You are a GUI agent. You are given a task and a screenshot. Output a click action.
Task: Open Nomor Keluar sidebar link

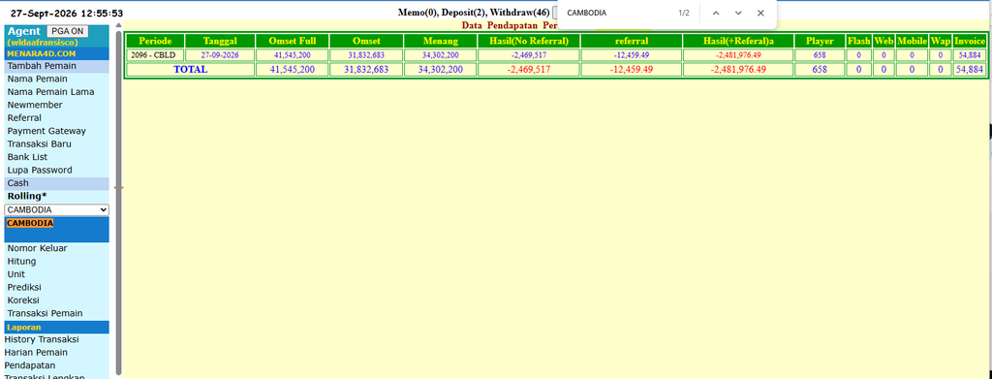[x=37, y=248]
